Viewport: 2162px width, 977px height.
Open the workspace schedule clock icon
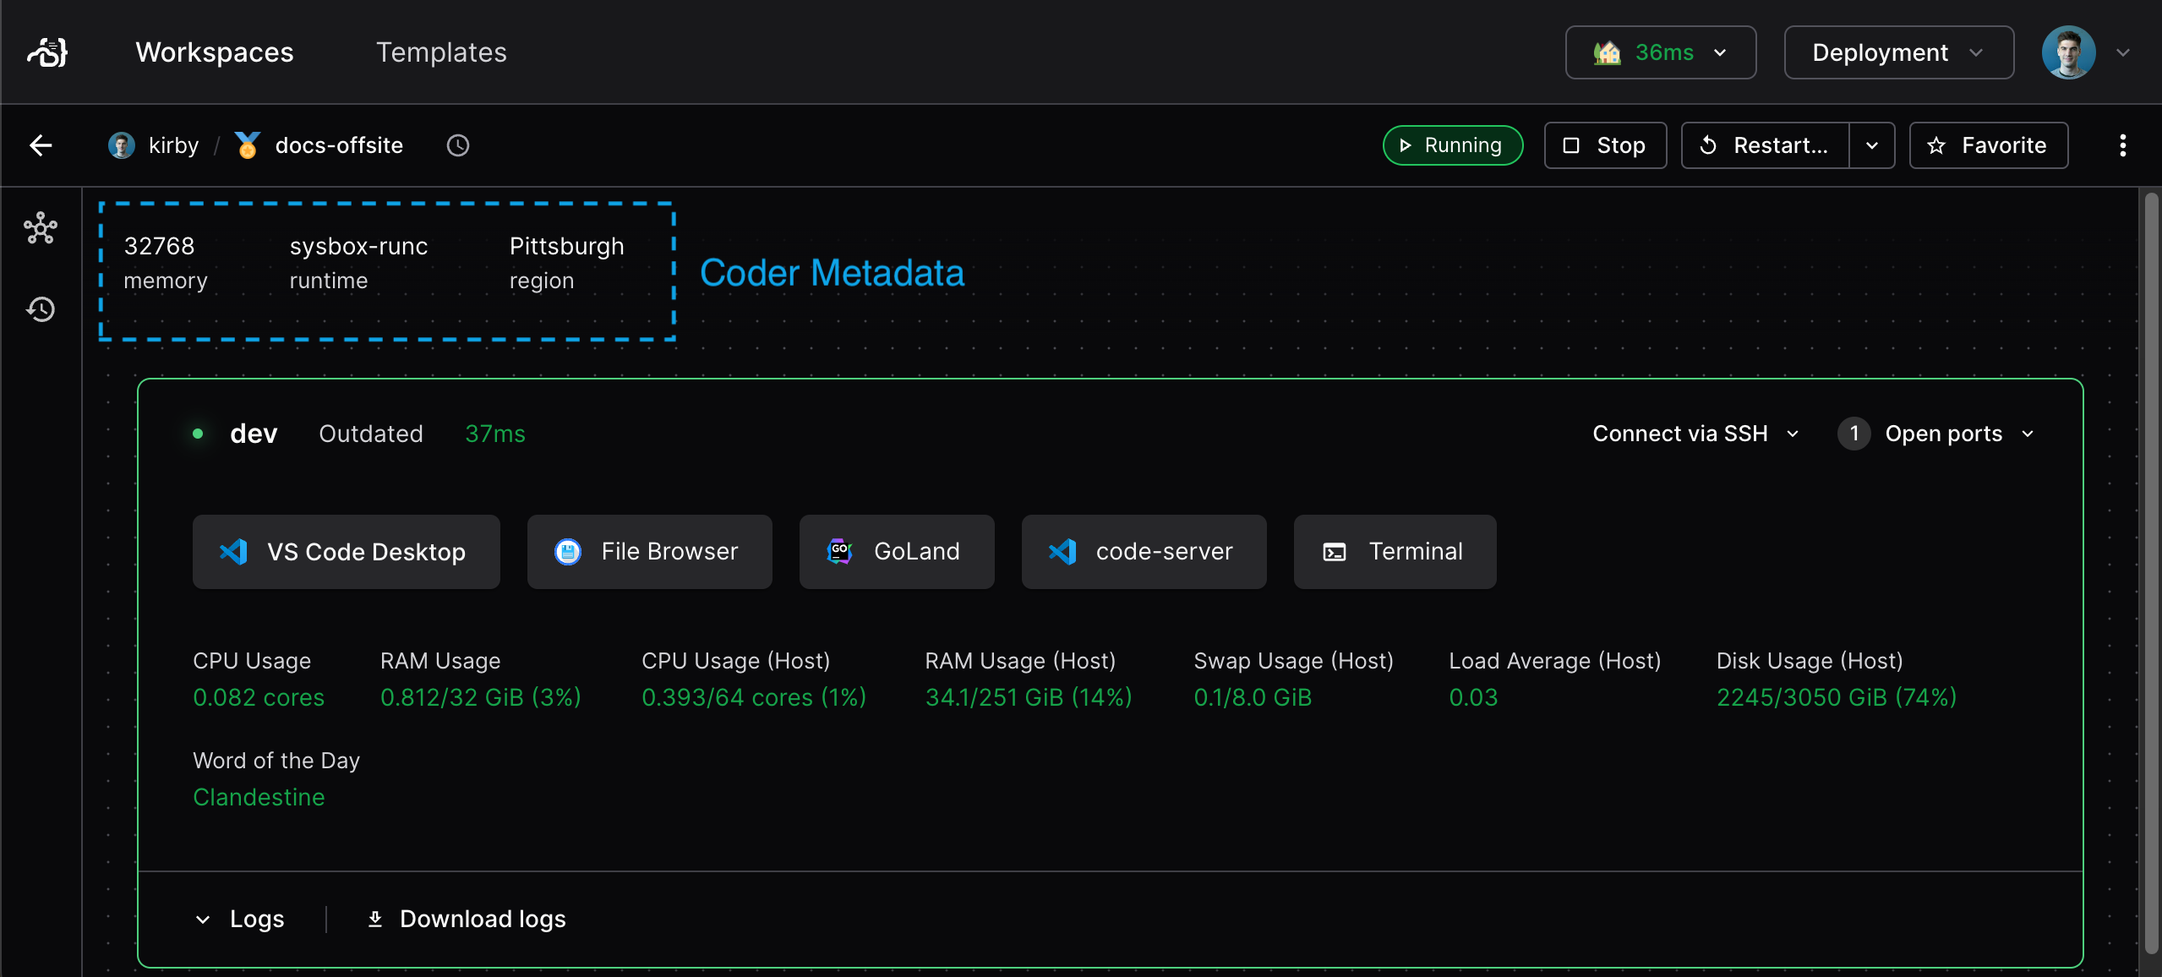458,145
